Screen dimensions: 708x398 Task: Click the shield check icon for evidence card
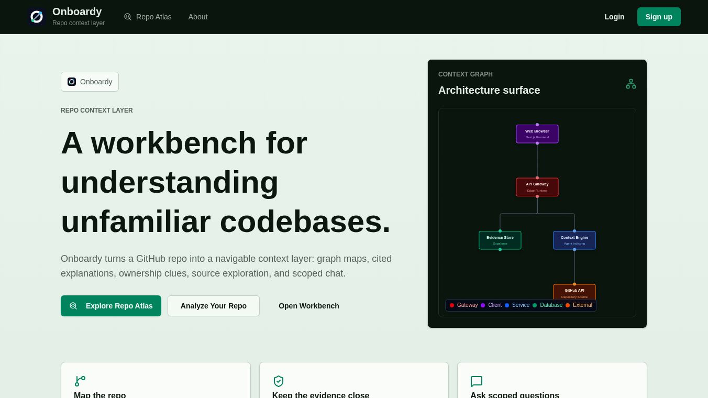279,381
